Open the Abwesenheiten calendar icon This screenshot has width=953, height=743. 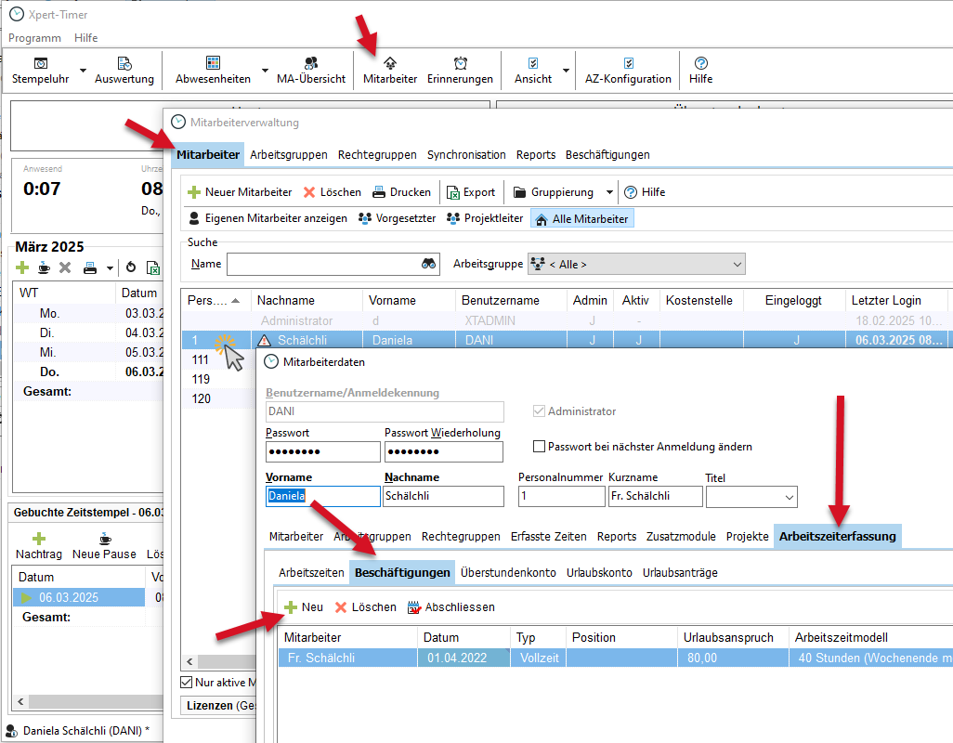[213, 63]
